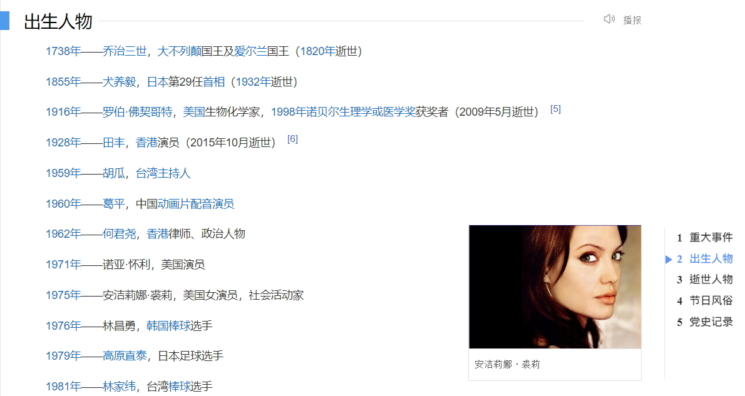This screenshot has height=396, width=745.
Task: Go to 节日风俗 section in the contents
Action: pyautogui.click(x=711, y=300)
